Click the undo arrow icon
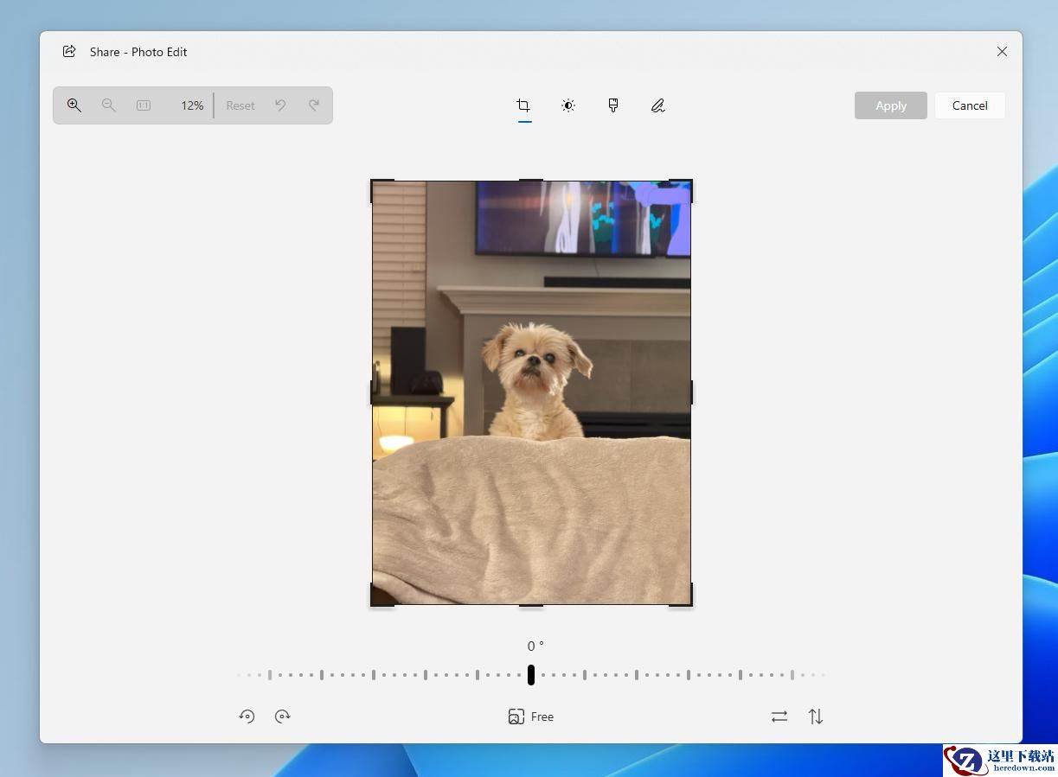 pos(280,105)
